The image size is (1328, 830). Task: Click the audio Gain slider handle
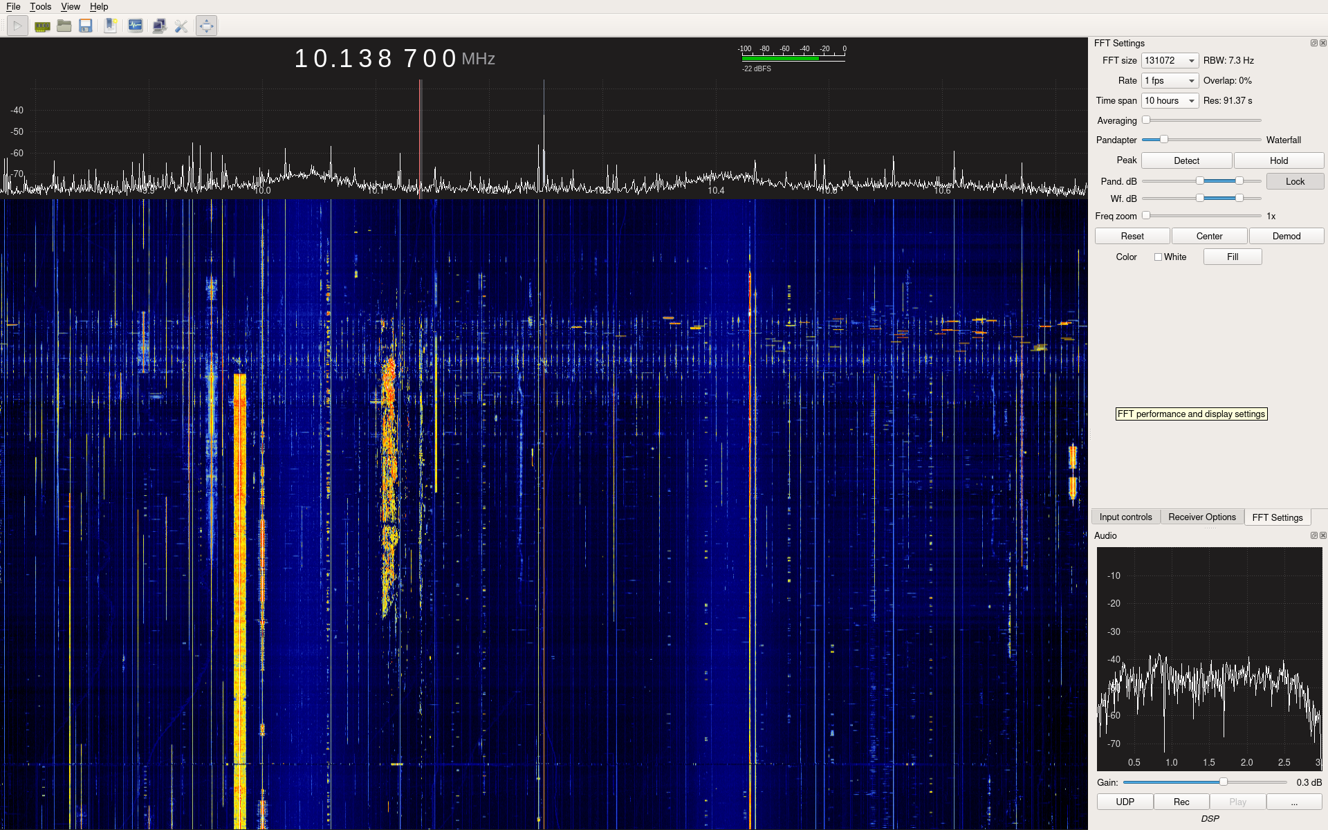[x=1224, y=782]
